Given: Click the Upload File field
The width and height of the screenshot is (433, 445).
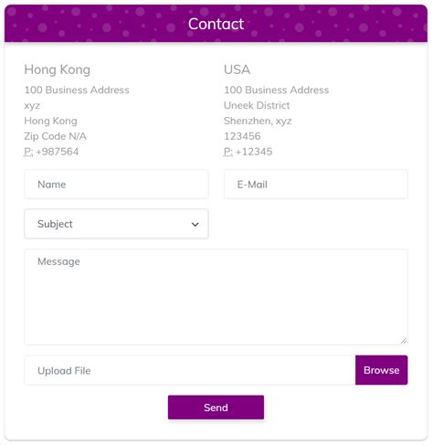Looking at the screenshot, I should pyautogui.click(x=190, y=370).
